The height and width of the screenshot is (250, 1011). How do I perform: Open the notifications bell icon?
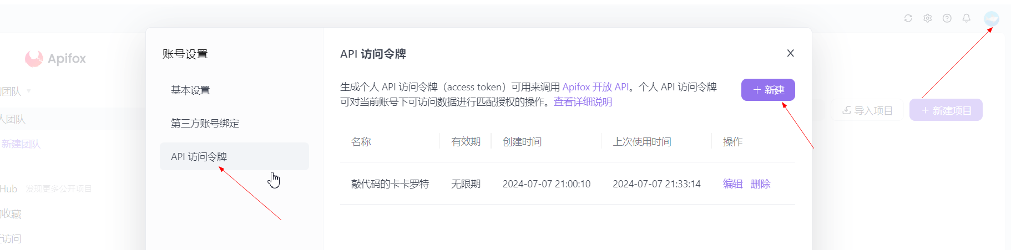(x=967, y=18)
